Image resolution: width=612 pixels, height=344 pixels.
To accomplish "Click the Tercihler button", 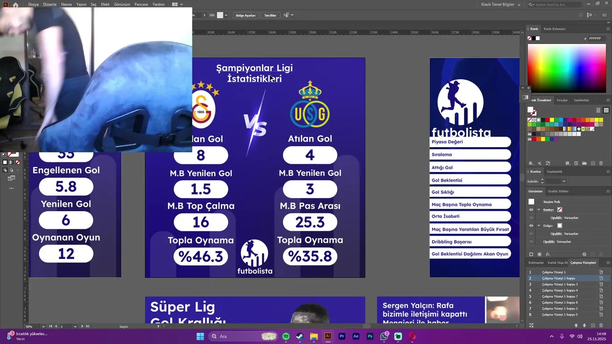I will pyautogui.click(x=270, y=15).
